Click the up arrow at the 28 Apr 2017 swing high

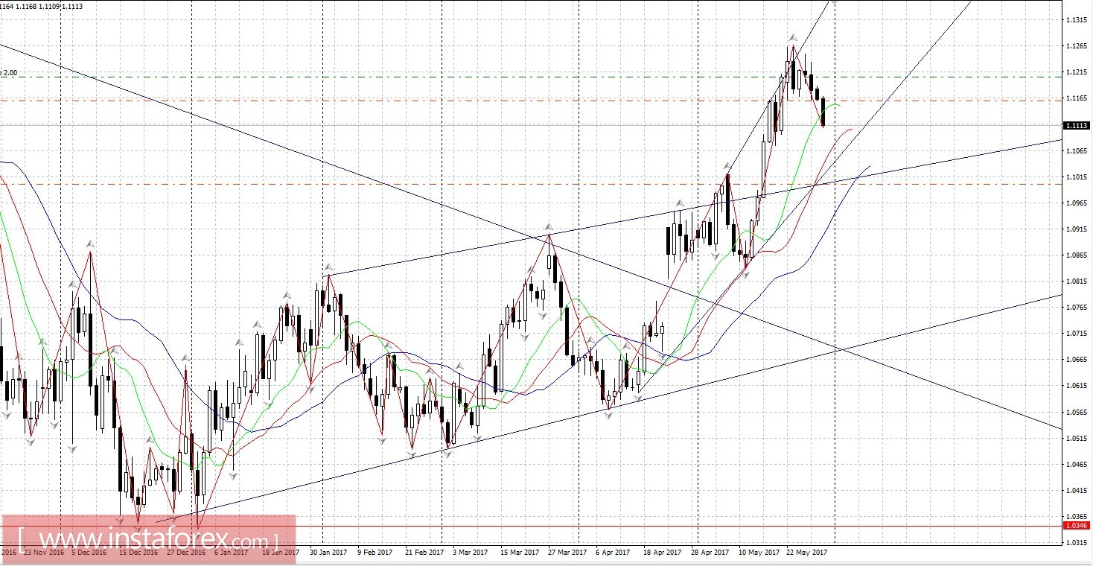click(727, 165)
